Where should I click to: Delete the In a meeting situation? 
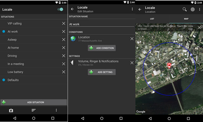click(x=63, y=64)
